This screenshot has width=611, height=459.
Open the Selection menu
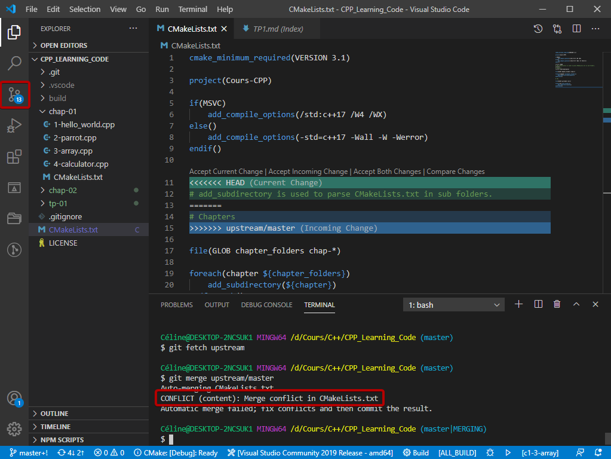(85, 9)
